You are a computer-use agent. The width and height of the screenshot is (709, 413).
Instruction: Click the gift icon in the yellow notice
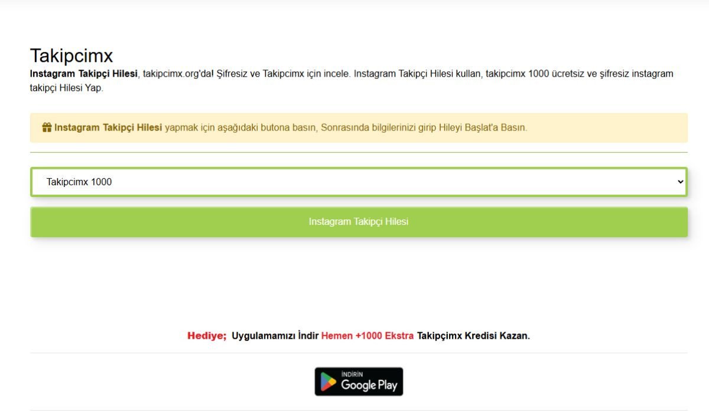[47, 127]
